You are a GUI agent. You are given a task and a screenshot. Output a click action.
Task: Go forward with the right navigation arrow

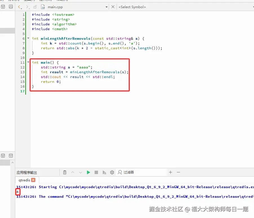(x=27, y=7)
